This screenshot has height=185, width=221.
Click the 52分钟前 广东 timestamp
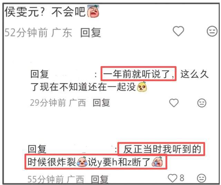38,32
